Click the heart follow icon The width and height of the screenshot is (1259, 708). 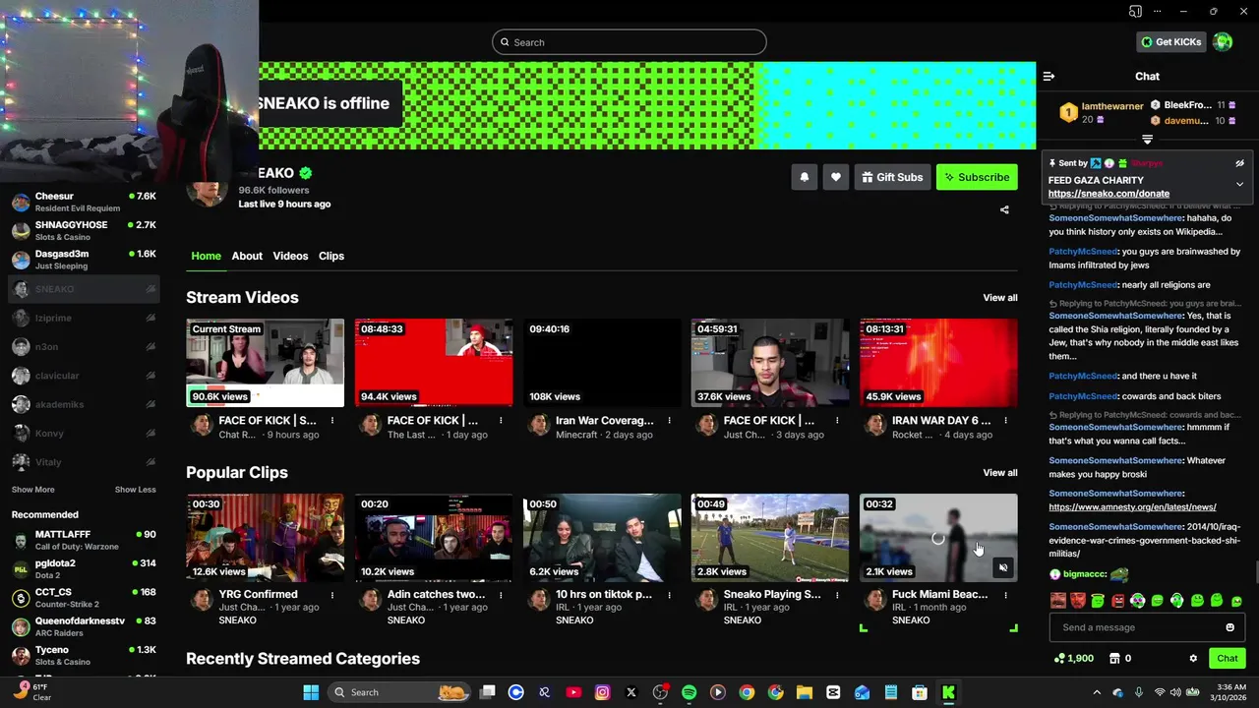click(x=835, y=177)
